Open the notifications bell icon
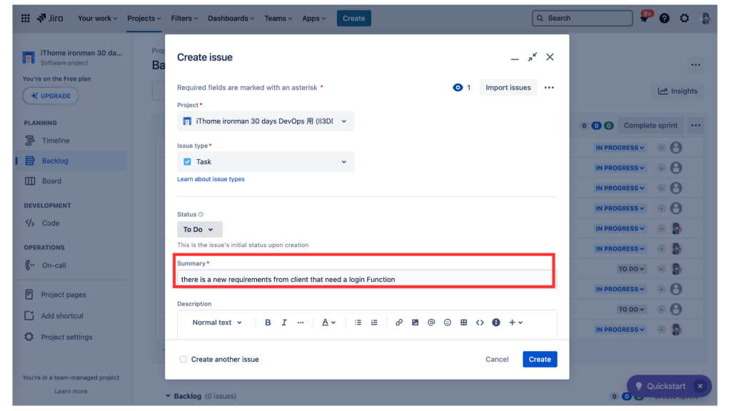Viewport: 731px width, 411px height. click(x=645, y=18)
